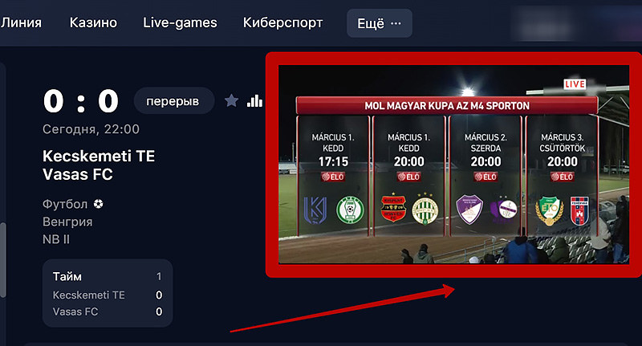Click the green ETO club crest
Image resolution: width=642 pixels, height=346 pixels.
pos(550,210)
